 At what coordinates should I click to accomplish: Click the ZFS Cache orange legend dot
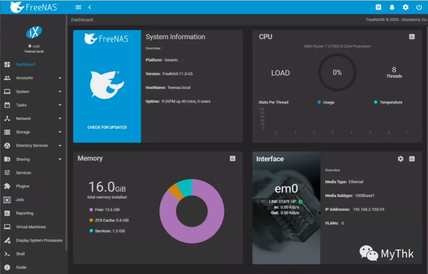click(x=91, y=220)
